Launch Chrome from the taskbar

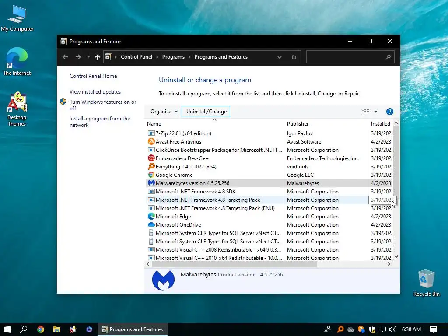tap(41, 329)
